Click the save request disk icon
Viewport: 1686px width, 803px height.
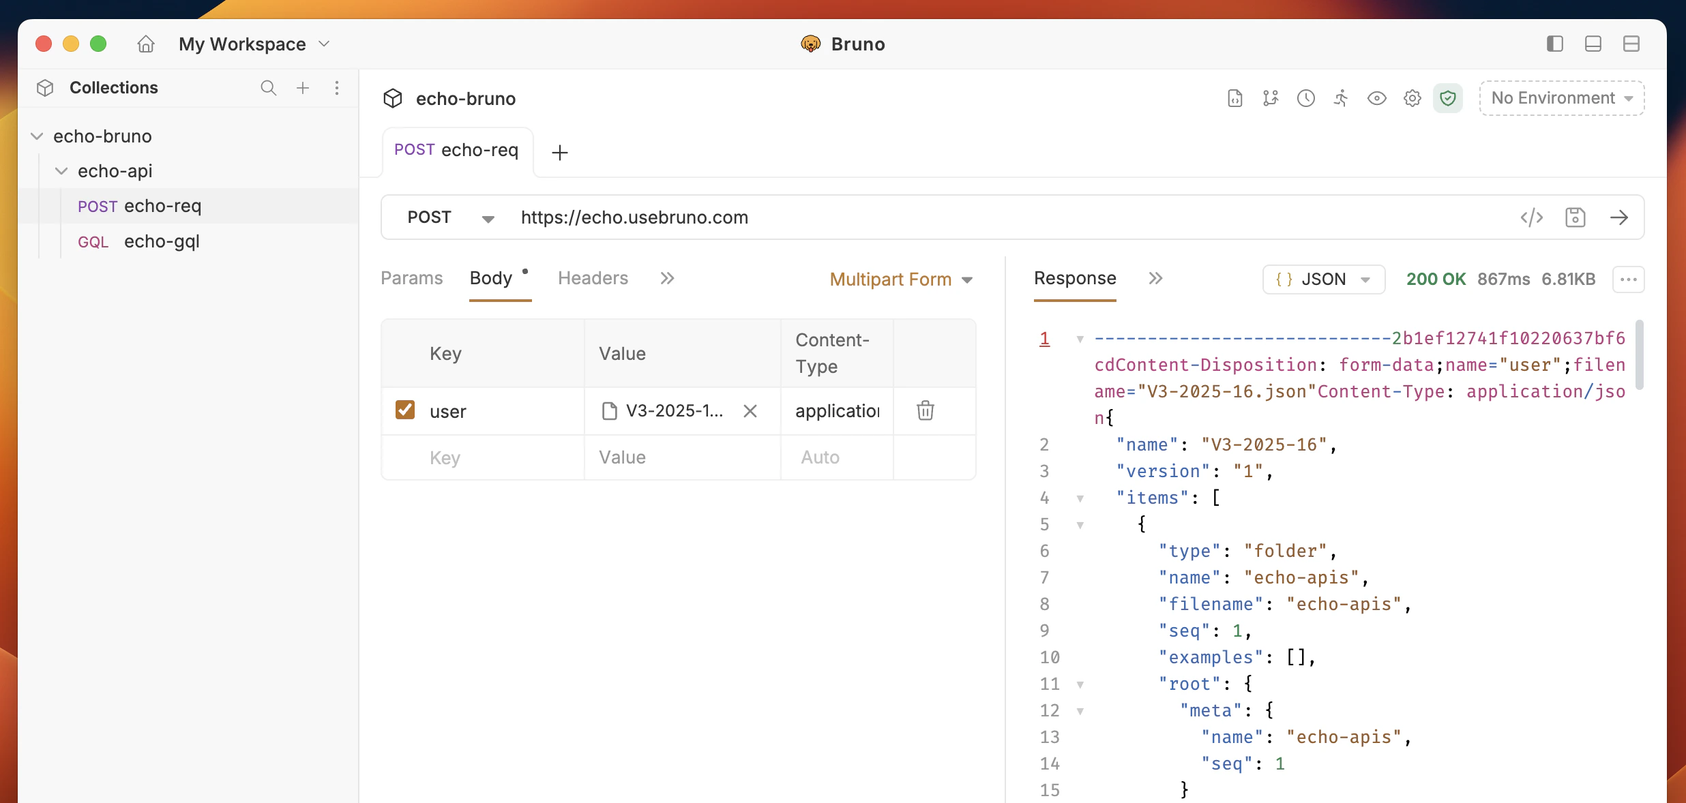pyautogui.click(x=1575, y=217)
